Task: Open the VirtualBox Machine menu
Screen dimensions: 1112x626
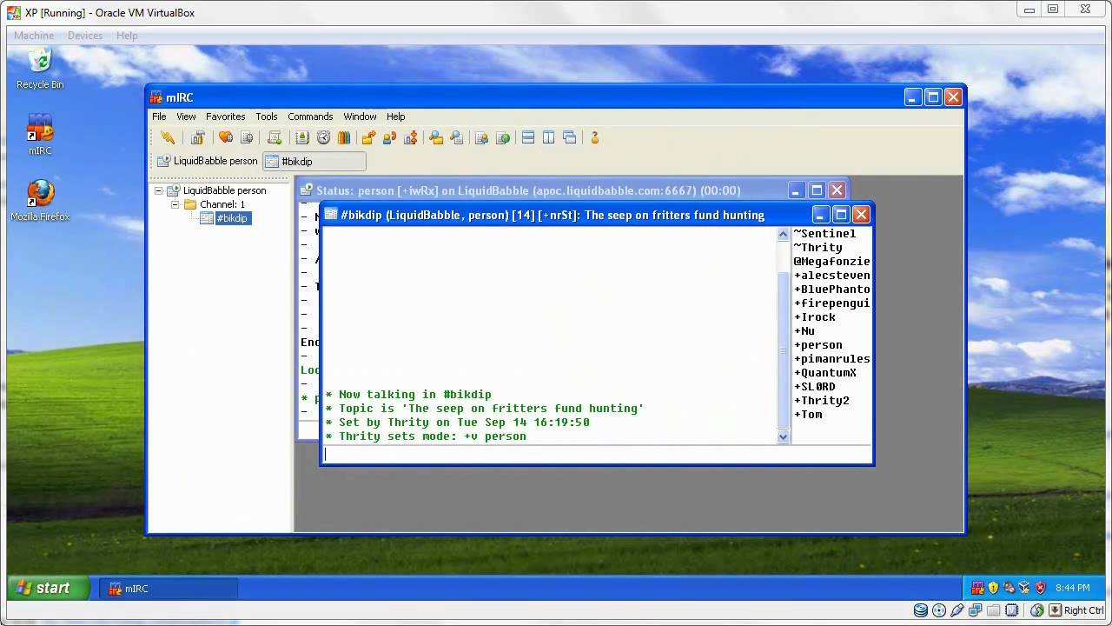Action: 34,36
